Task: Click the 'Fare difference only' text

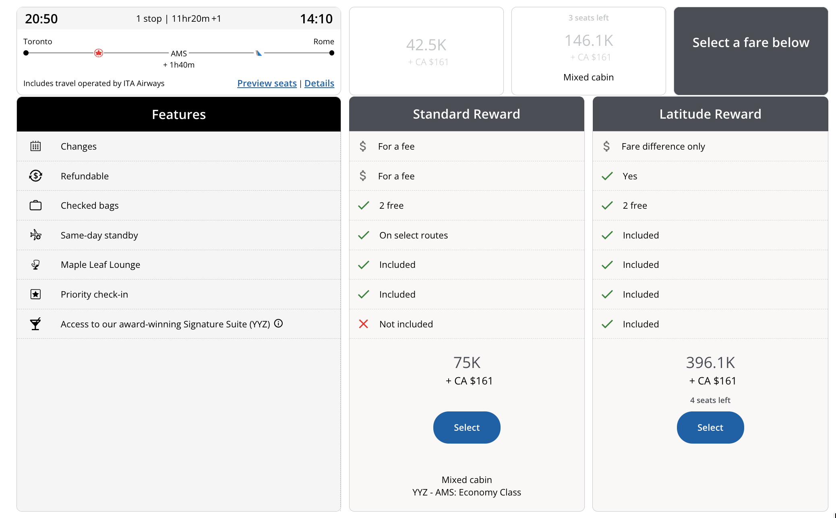Action: pos(663,146)
